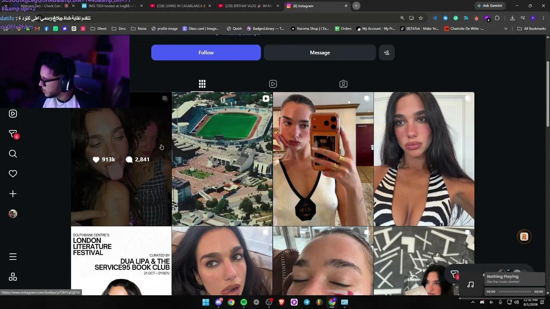Open the browser Extensions puzzle icon
This screenshot has height=309, width=550.
(497, 18)
